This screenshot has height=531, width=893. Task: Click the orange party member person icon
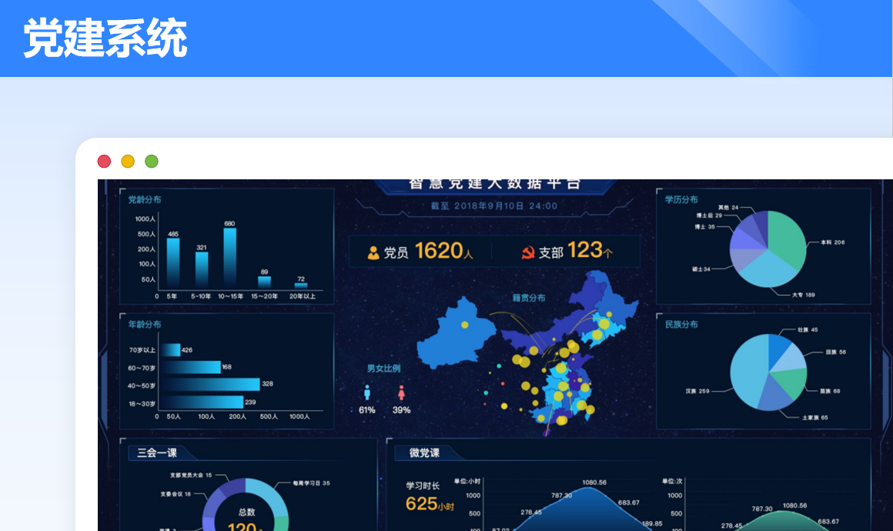pos(374,252)
